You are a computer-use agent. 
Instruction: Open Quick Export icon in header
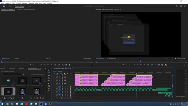(181, 6)
